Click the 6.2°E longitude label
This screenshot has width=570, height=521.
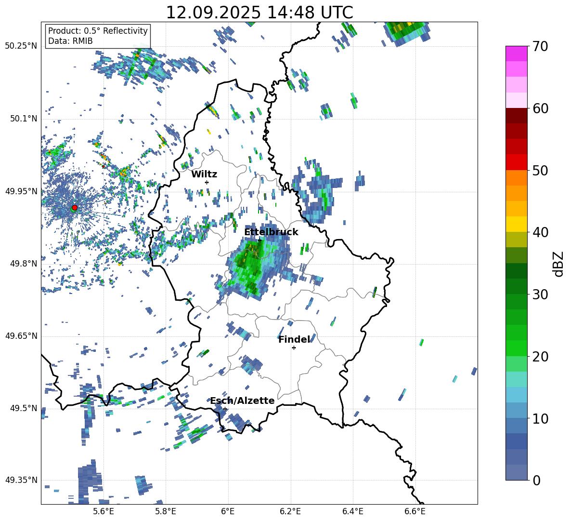(290, 511)
